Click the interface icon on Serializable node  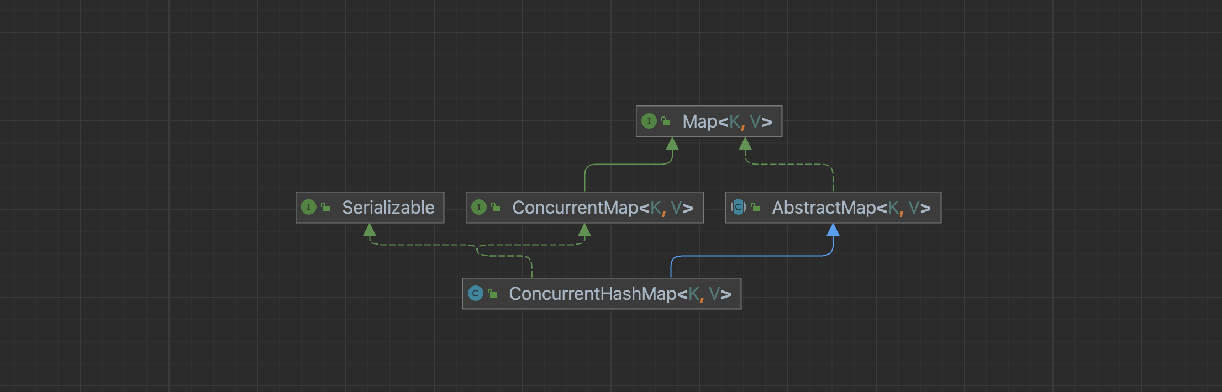[x=309, y=207]
